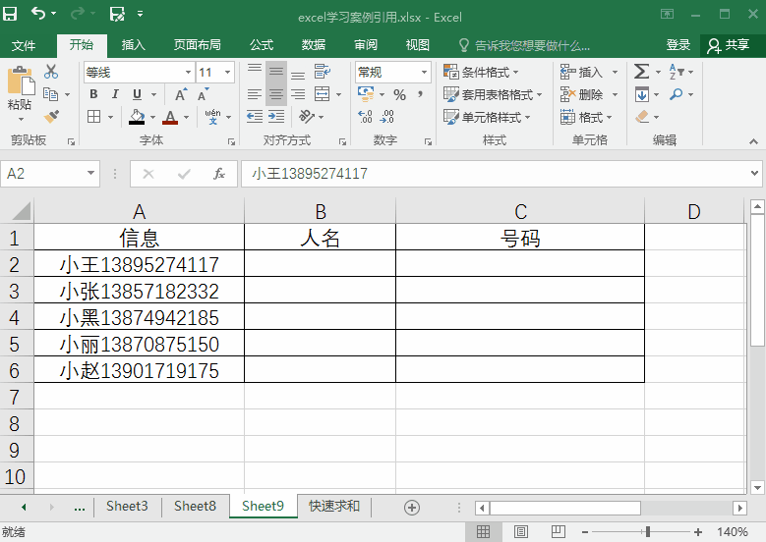
Task: Apply comma style number format
Action: point(420,94)
